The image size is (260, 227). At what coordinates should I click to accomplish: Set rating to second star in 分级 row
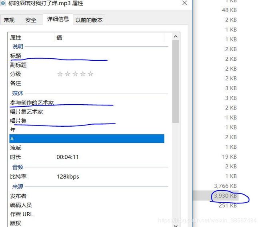coord(68,74)
